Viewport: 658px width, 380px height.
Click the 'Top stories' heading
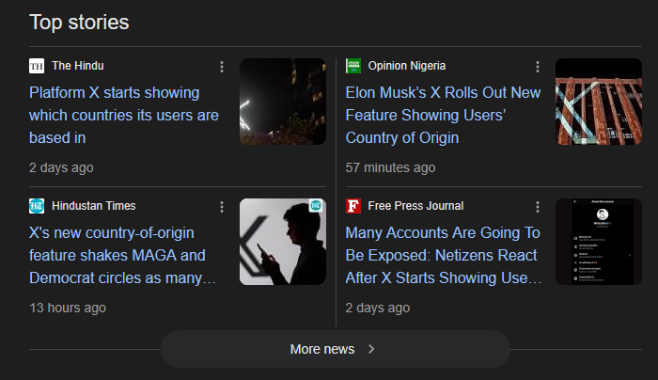click(79, 23)
